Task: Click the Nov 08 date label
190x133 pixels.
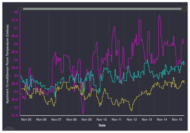Action: (72, 120)
